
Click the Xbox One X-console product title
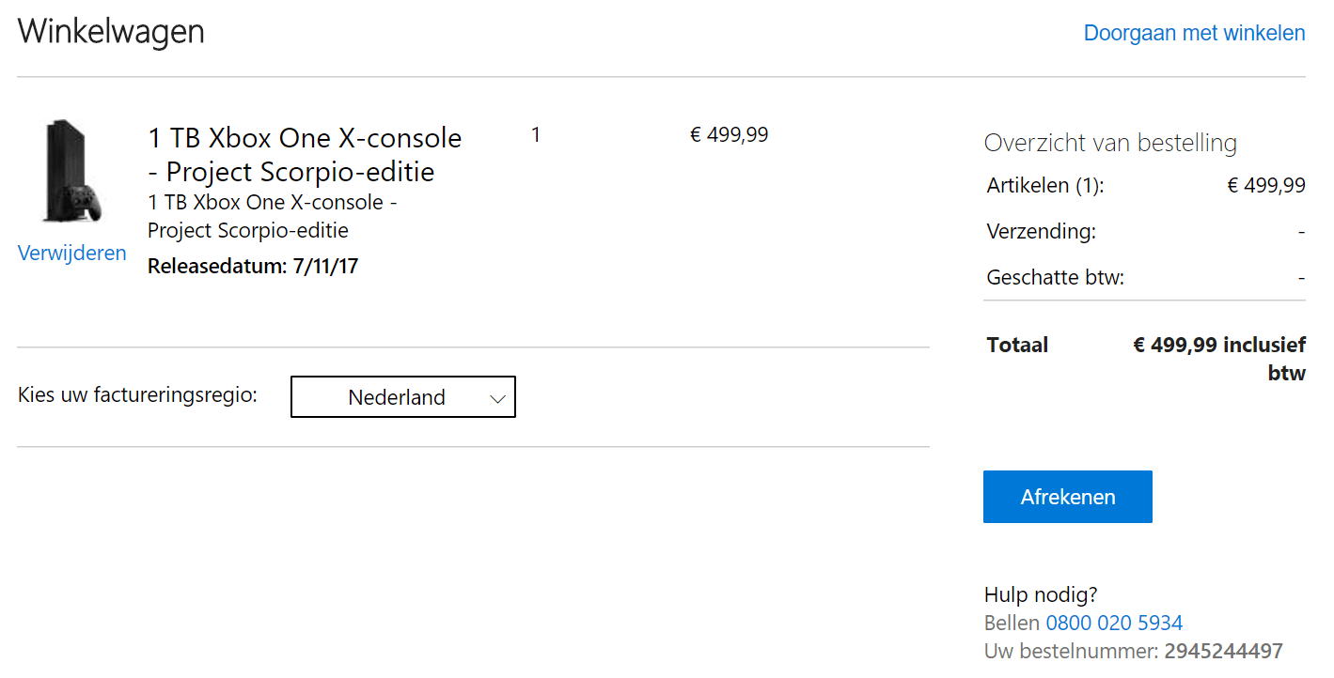pos(305,155)
